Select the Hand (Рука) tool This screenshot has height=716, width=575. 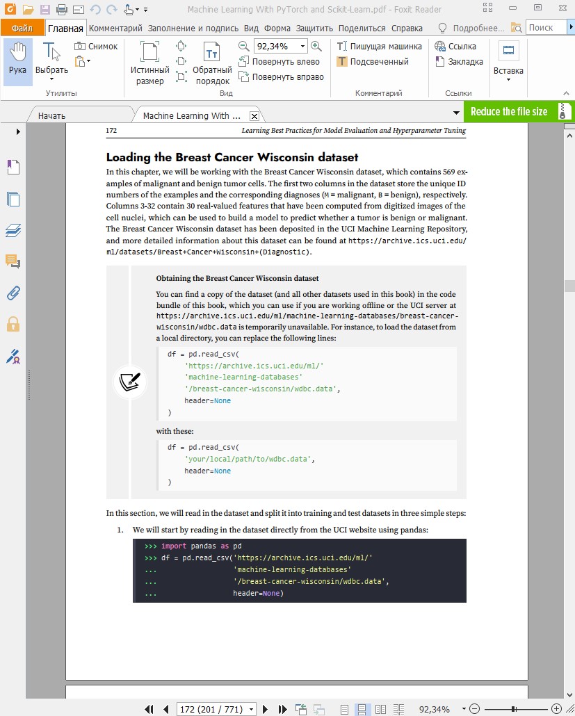click(x=17, y=60)
